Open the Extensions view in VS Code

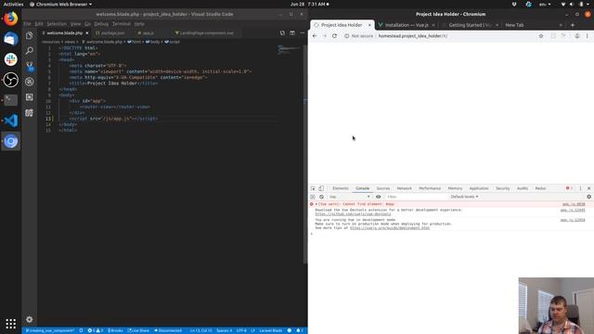click(29, 97)
